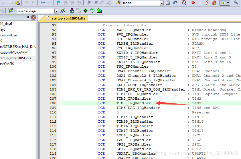Indent the selected lines
241x159 pixels.
point(88,3)
